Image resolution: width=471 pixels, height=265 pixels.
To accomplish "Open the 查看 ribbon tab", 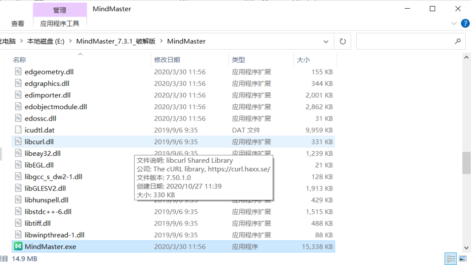I will [18, 23].
